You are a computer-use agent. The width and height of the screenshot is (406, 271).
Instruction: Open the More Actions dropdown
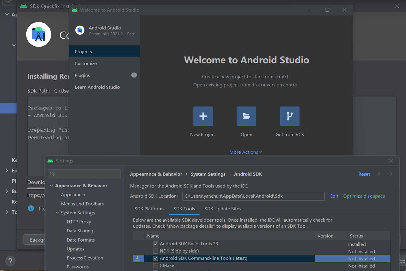click(x=246, y=152)
